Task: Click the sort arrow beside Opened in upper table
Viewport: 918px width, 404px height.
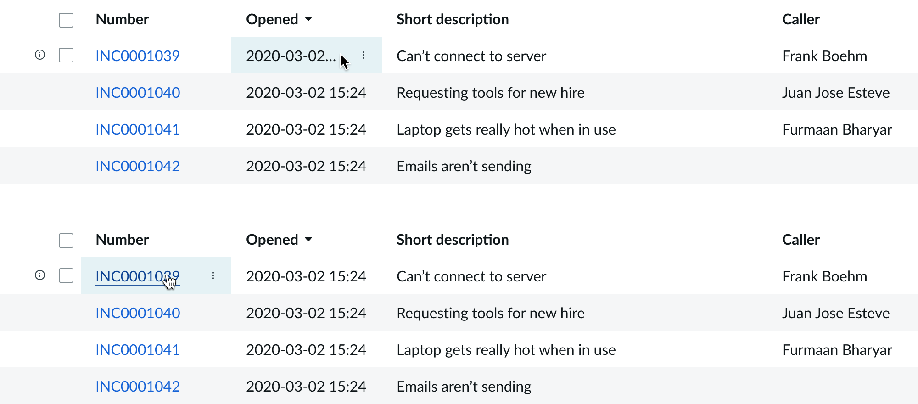Action: (x=308, y=19)
